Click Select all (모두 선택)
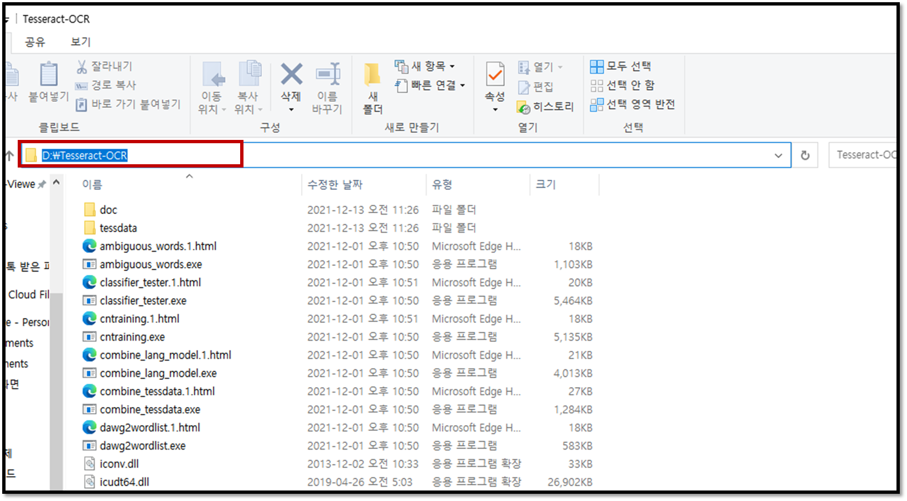The image size is (907, 501). tap(620, 66)
